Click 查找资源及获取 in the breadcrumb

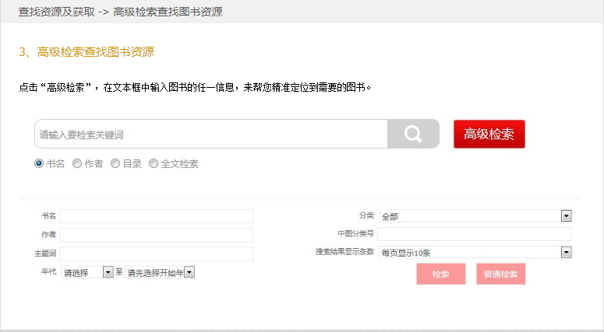coord(57,12)
